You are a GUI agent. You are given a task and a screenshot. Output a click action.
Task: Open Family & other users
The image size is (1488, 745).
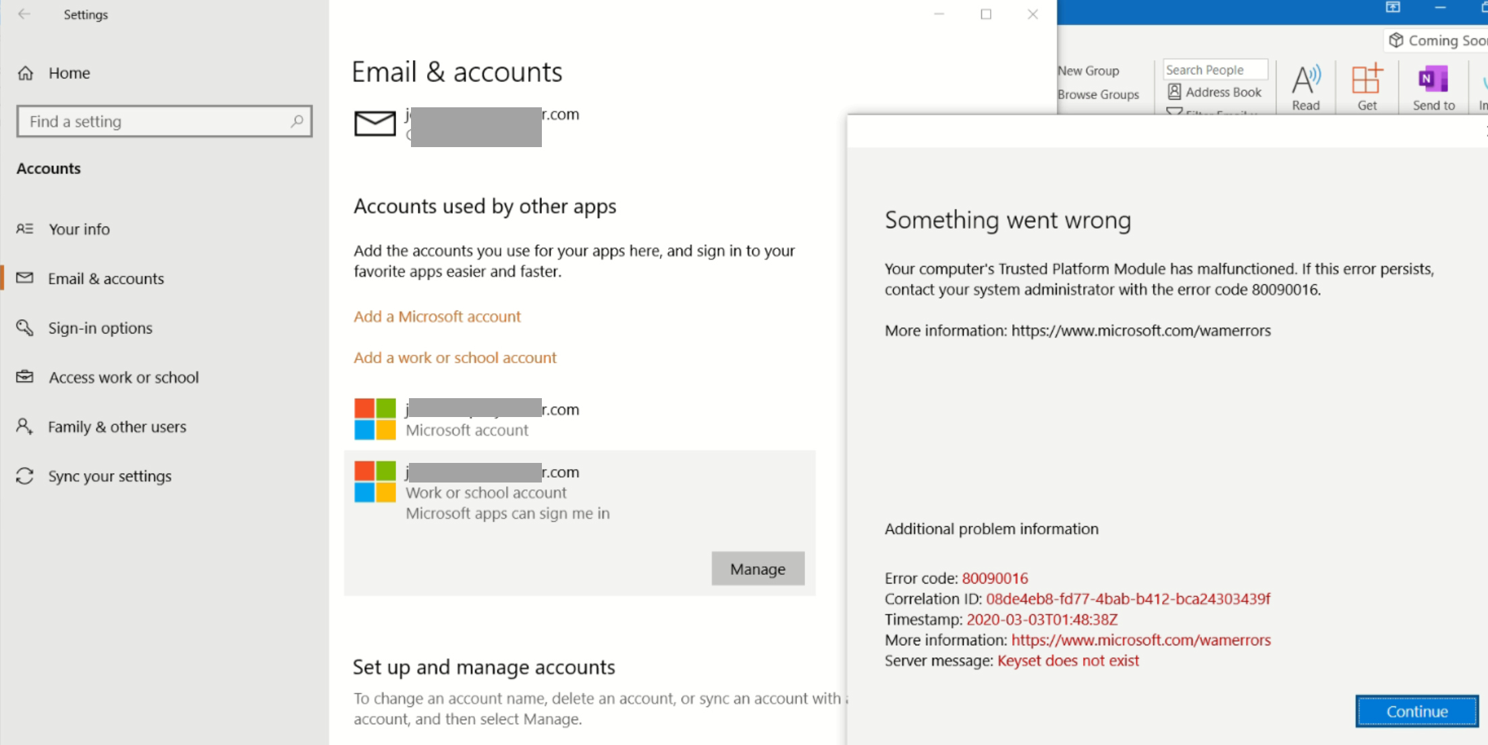click(x=117, y=427)
